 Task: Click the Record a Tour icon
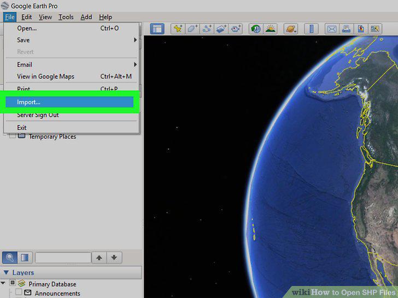click(236, 29)
